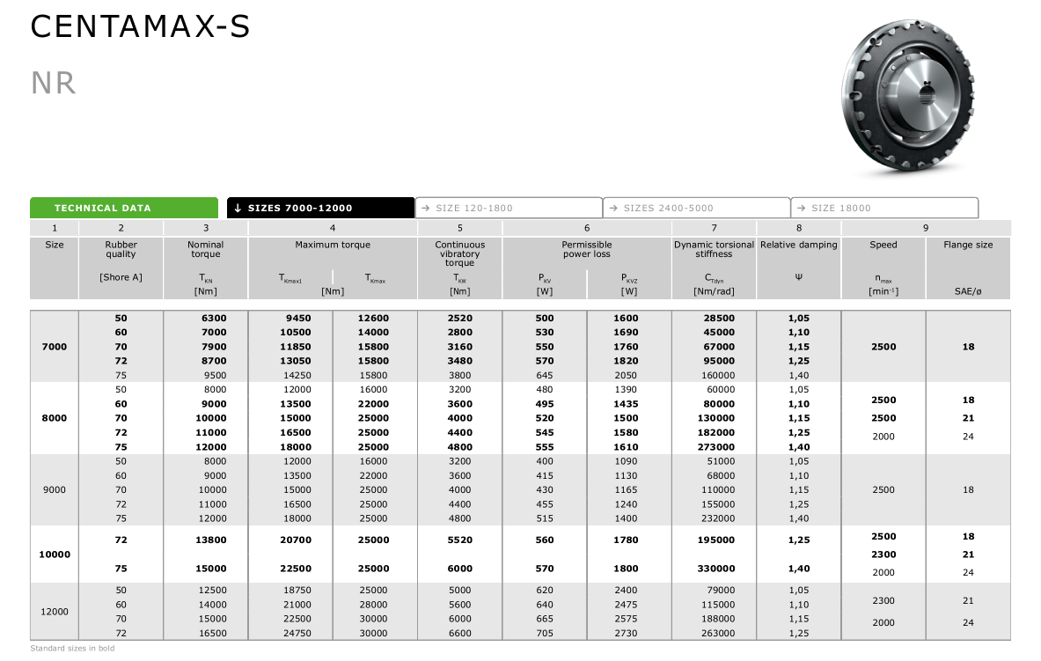Click the Dynamic torsional stiffness header

(x=714, y=249)
